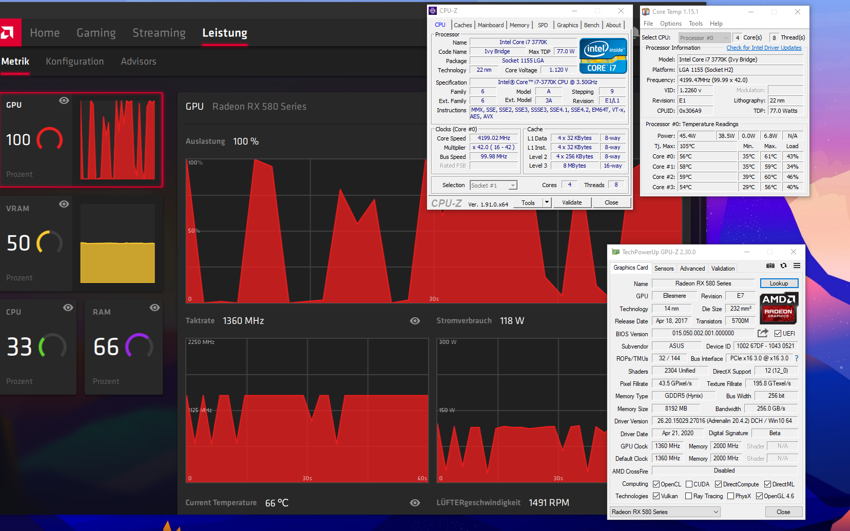Open the Options menu in Core Temp
This screenshot has height=531, width=850.
pyautogui.click(x=671, y=24)
